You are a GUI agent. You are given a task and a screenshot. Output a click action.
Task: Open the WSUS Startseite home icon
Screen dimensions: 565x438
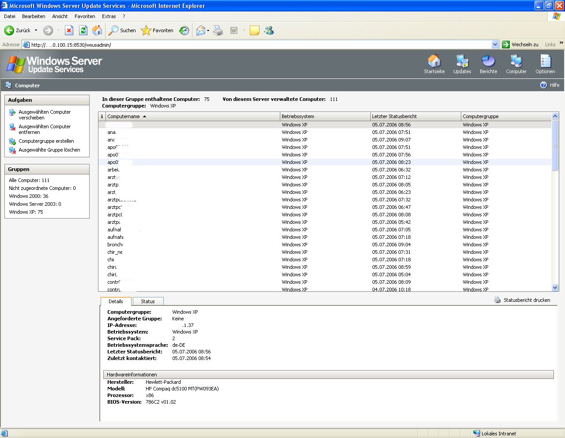[x=434, y=64]
